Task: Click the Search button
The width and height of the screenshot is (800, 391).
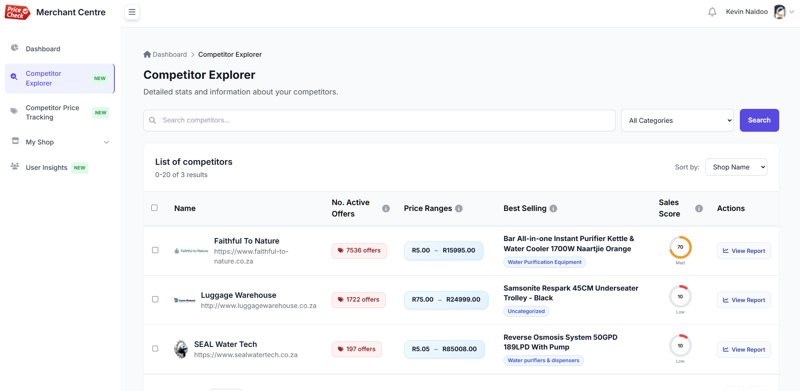Action: 759,120
